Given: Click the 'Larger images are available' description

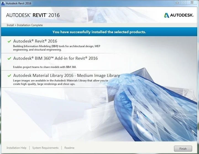Looking at the screenshot, I should (x=61, y=82).
